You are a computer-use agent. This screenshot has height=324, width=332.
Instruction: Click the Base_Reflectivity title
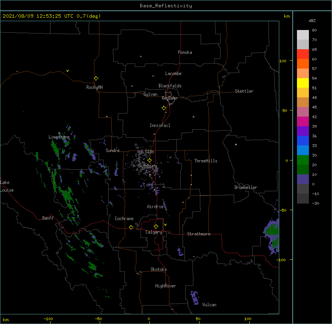pyautogui.click(x=166, y=6)
